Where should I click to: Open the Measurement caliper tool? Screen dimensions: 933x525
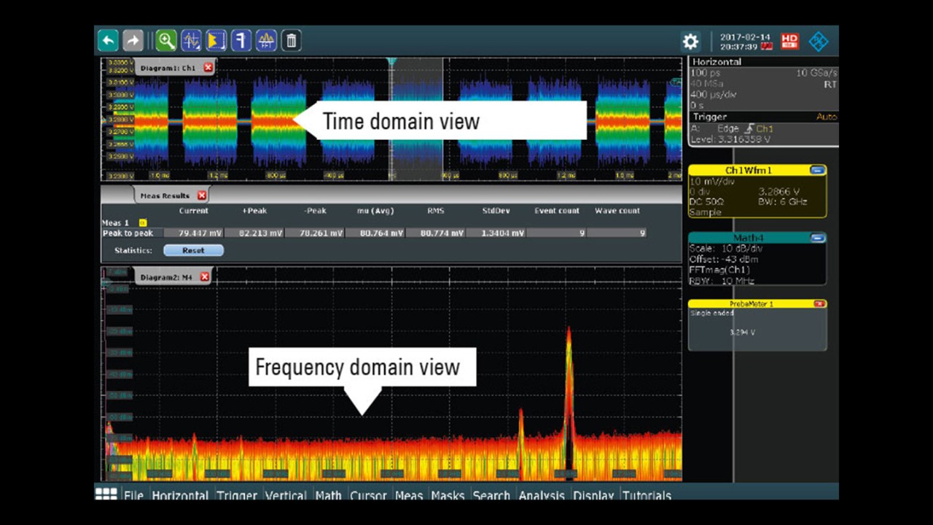point(241,40)
